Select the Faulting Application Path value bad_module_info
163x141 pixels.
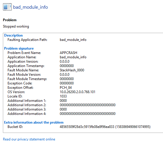point(73,40)
